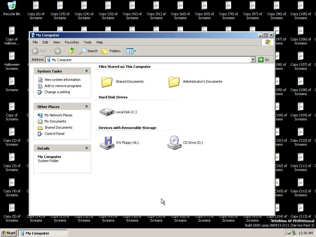This screenshot has width=316, height=237.
Task: Select Copy (109) of Screams desktop file
Action: point(301,112)
